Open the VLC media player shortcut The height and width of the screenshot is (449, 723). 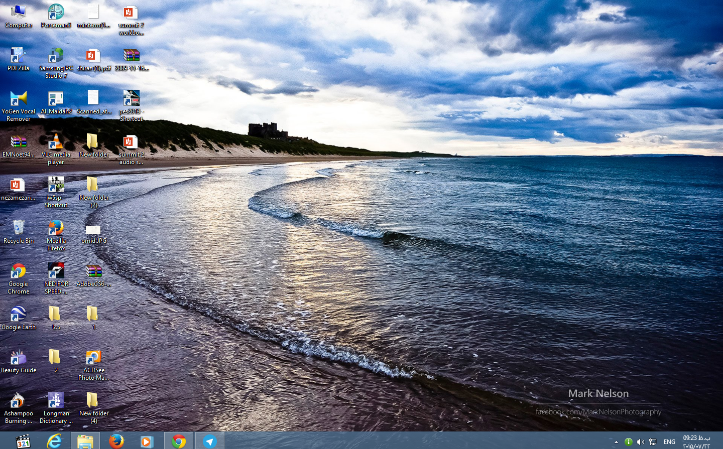coord(56,142)
